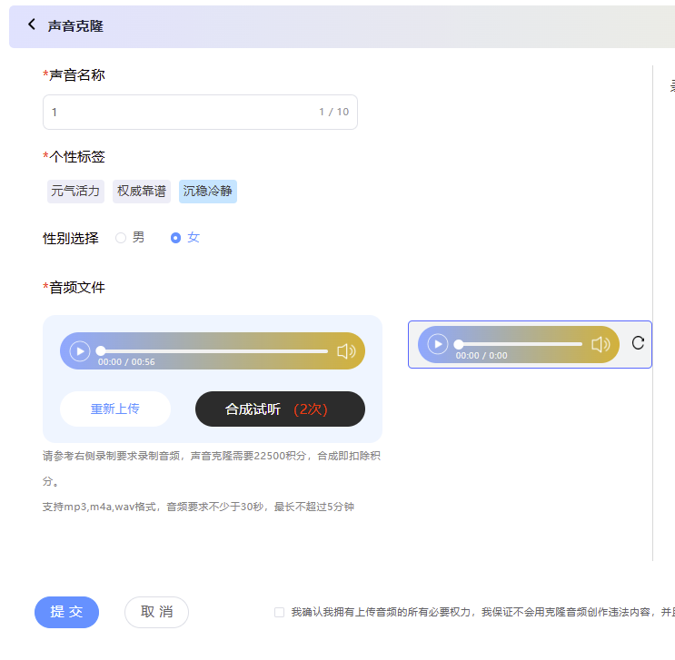Image resolution: width=675 pixels, height=660 pixels.
Task: Play the synthesized preview audio
Action: click(x=438, y=344)
